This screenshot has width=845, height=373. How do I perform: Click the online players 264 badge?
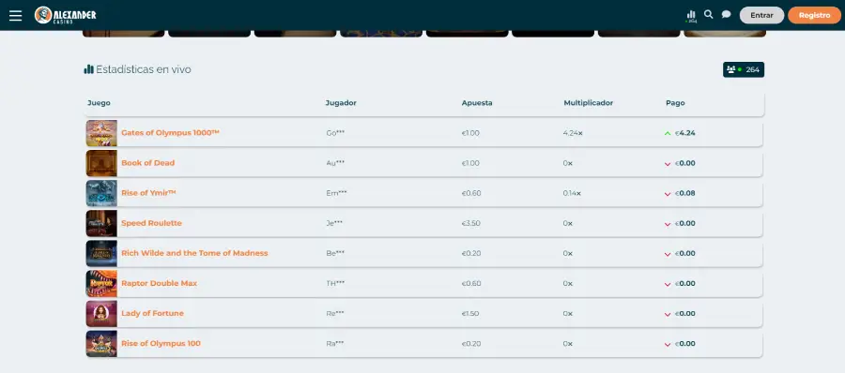pyautogui.click(x=744, y=69)
